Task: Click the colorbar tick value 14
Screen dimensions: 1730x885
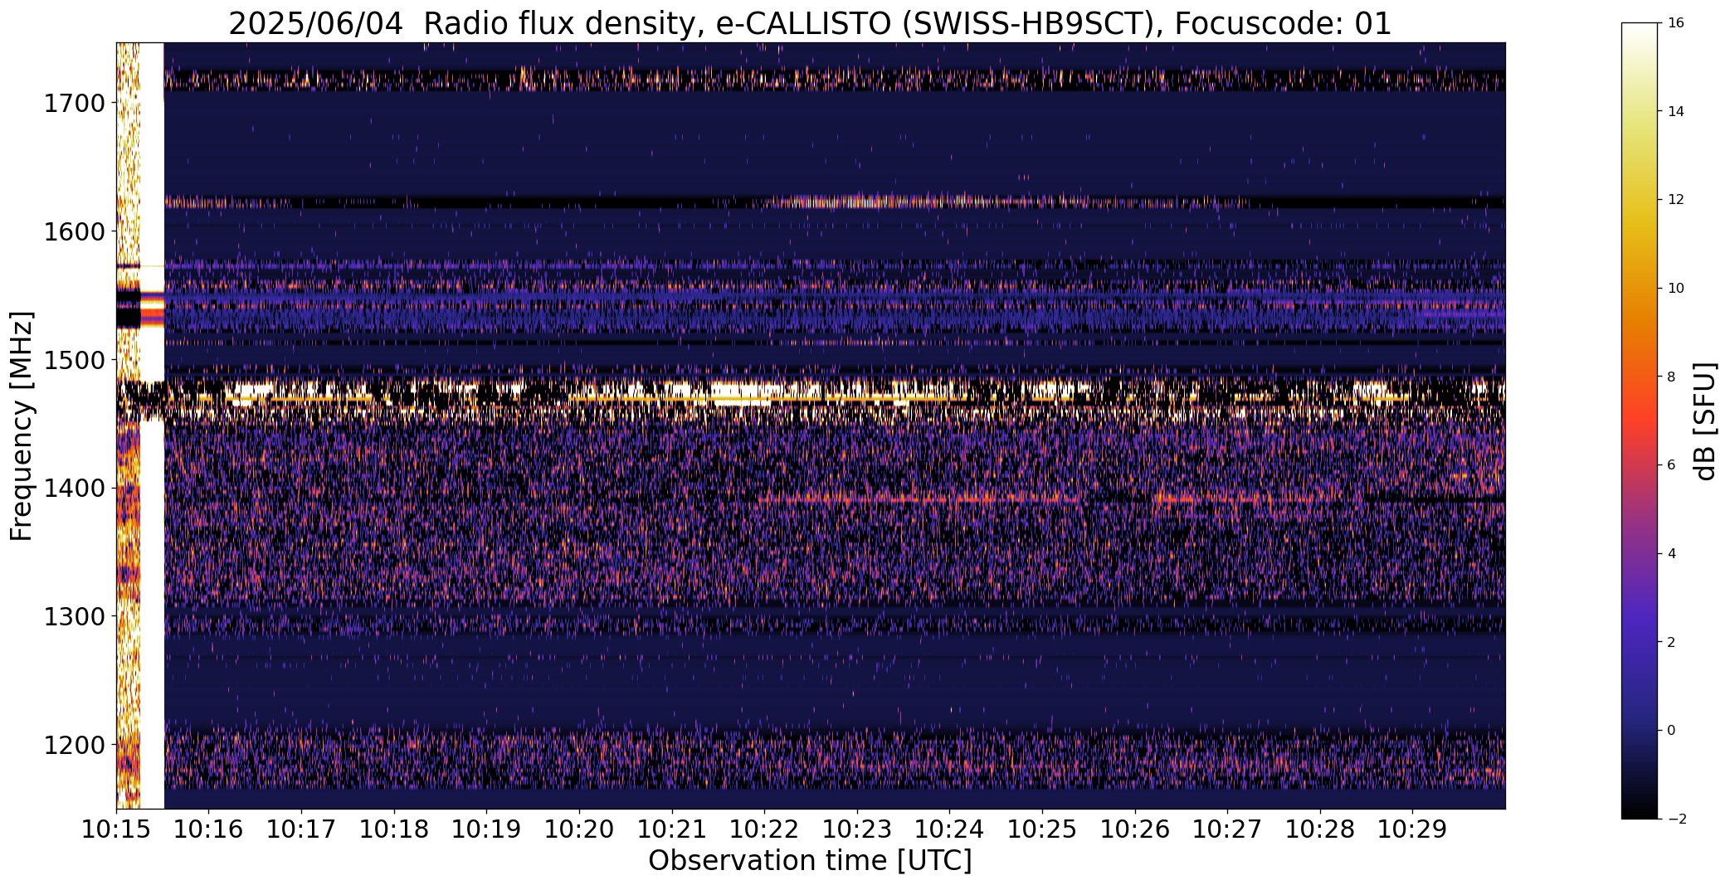Action: [1676, 111]
